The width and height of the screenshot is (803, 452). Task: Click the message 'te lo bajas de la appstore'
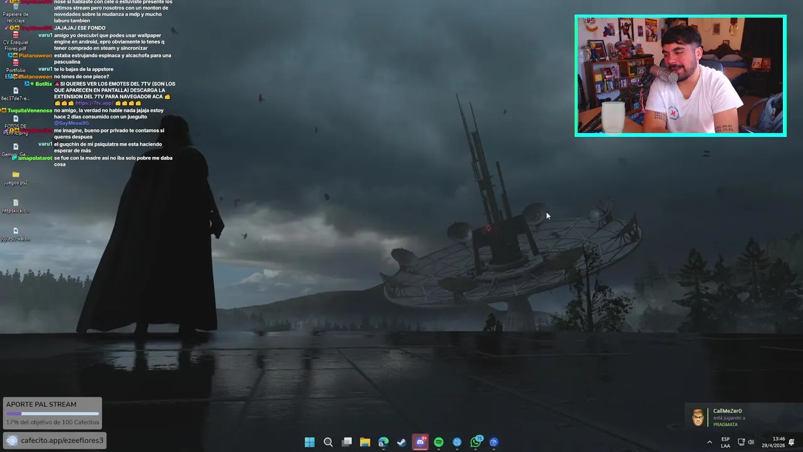(x=83, y=69)
